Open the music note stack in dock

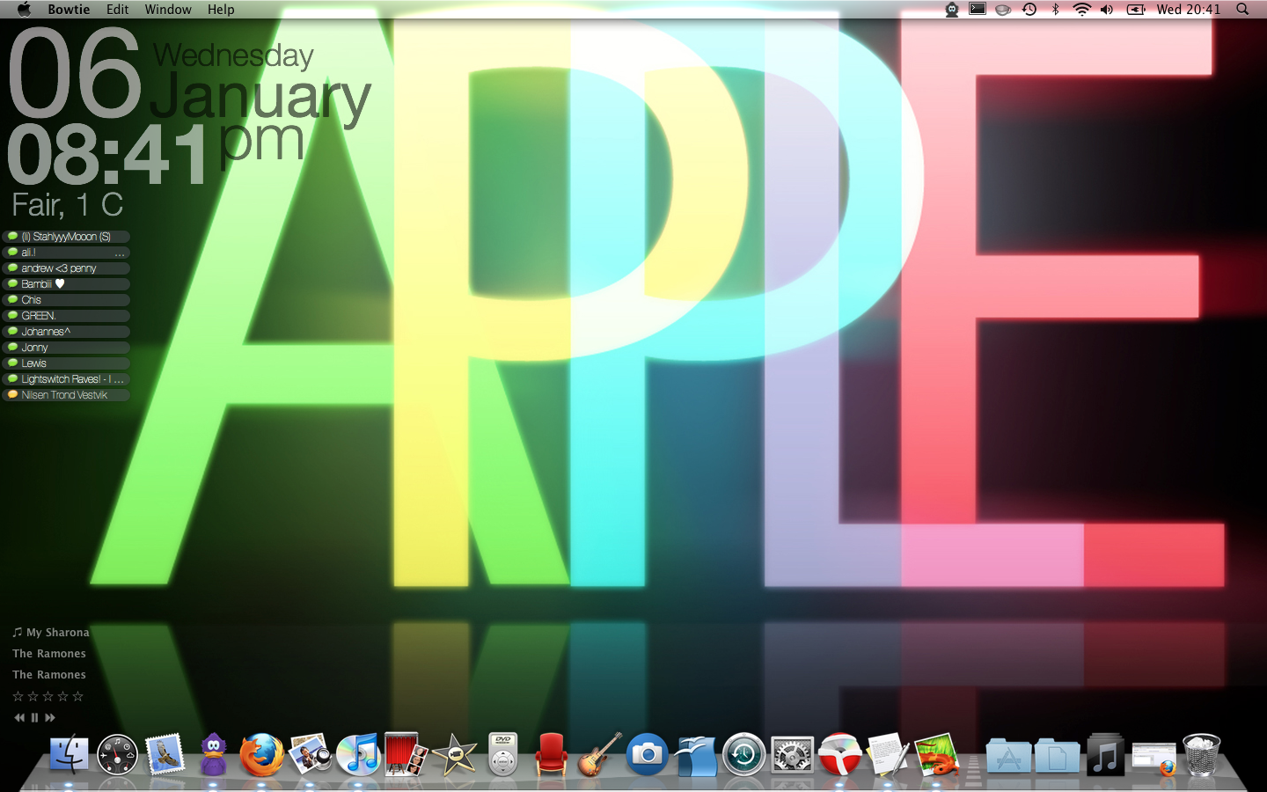[1105, 754]
